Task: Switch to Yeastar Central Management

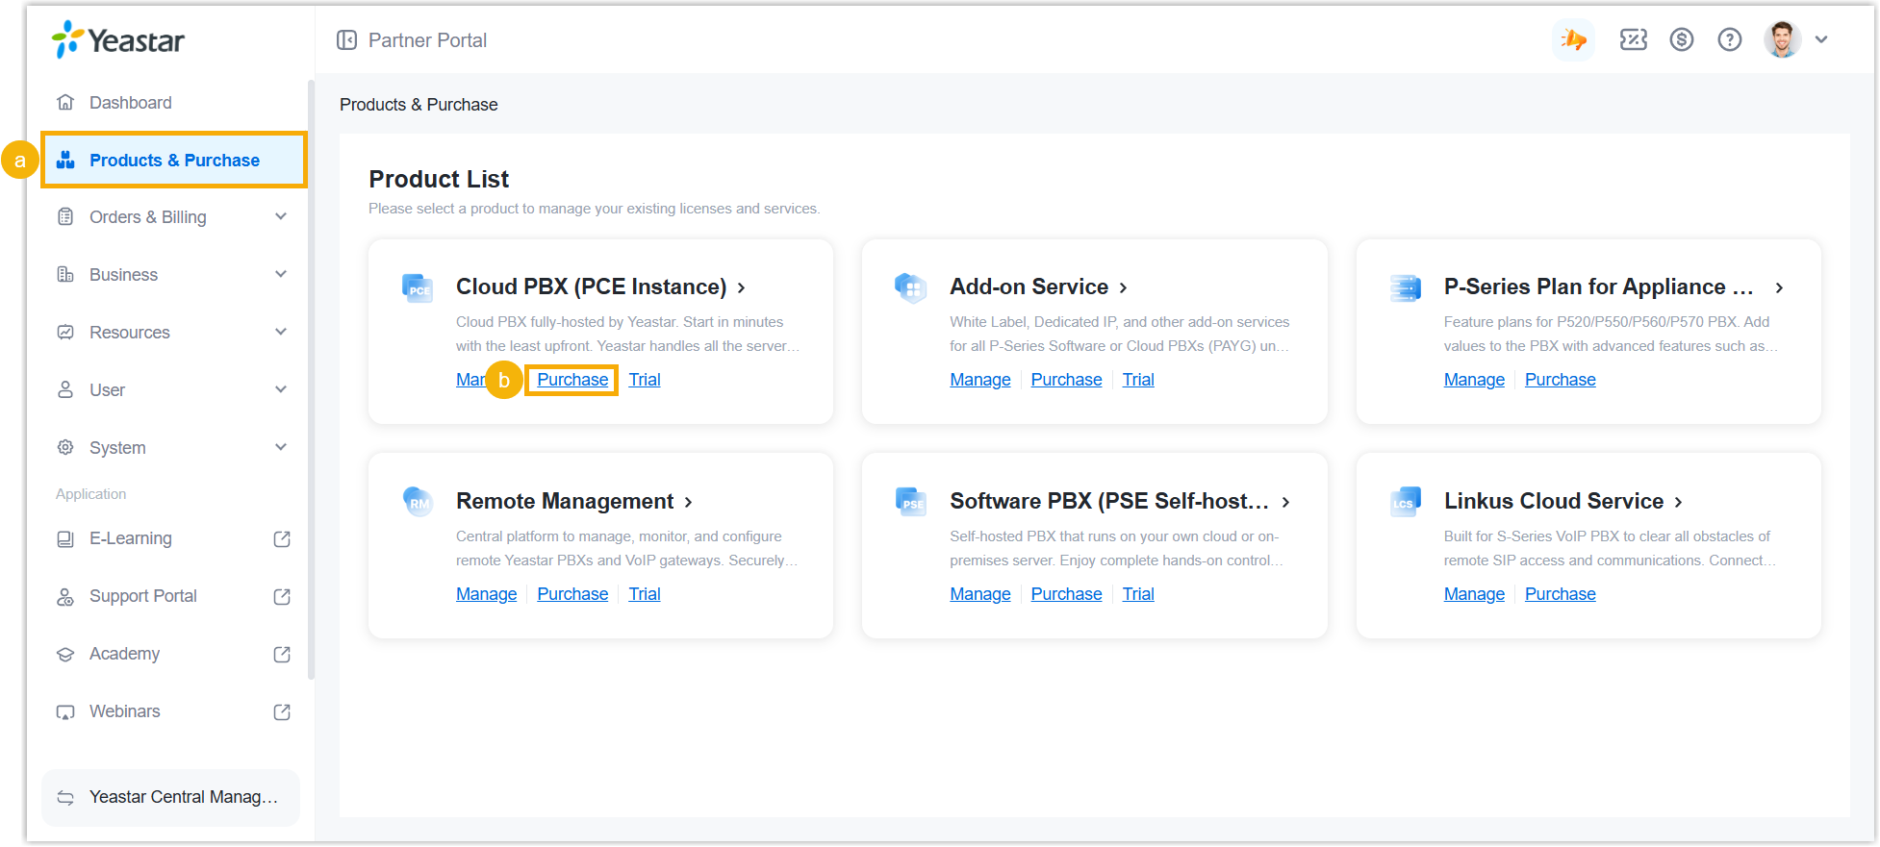Action: [x=170, y=797]
